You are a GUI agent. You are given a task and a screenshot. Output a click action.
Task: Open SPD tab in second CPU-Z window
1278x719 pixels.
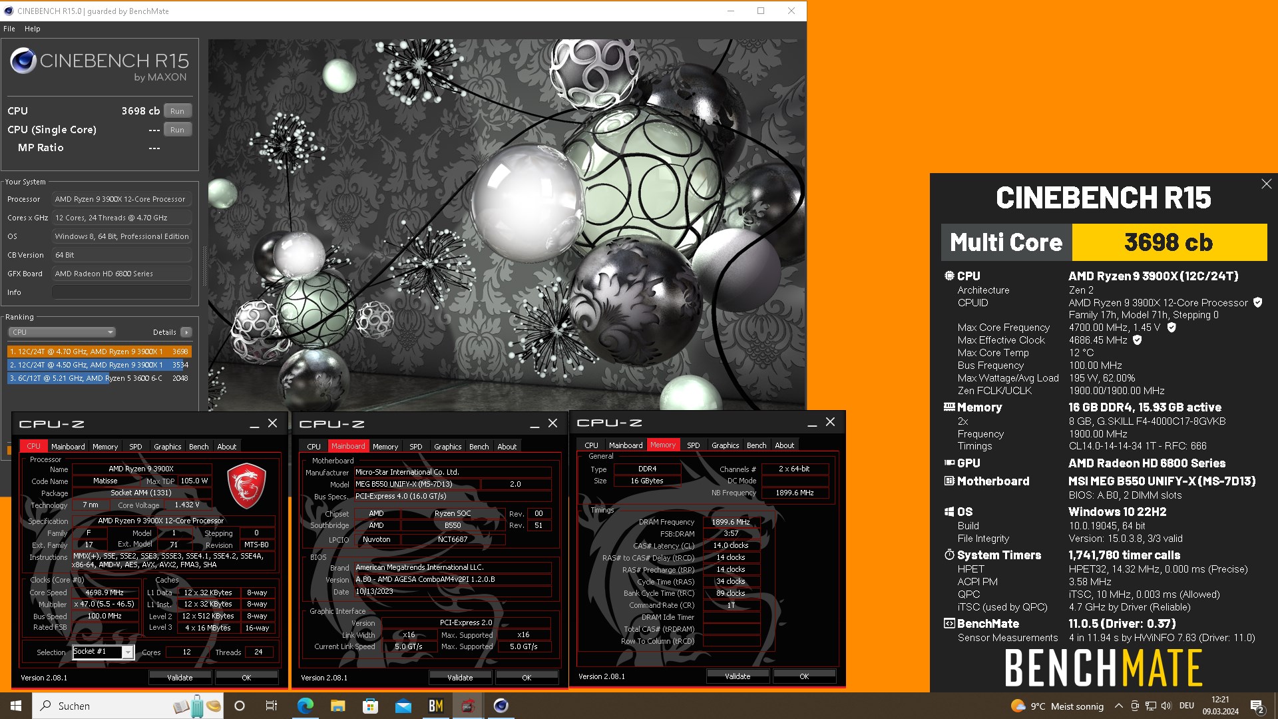click(x=416, y=447)
